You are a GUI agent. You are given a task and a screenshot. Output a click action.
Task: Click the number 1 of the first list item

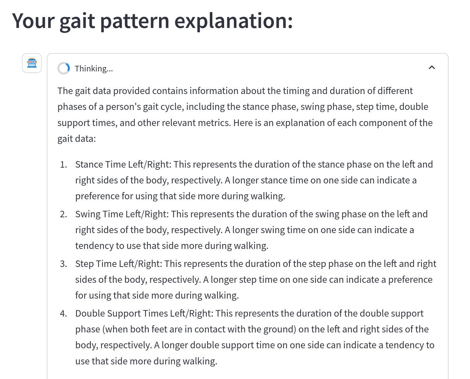[63, 164]
